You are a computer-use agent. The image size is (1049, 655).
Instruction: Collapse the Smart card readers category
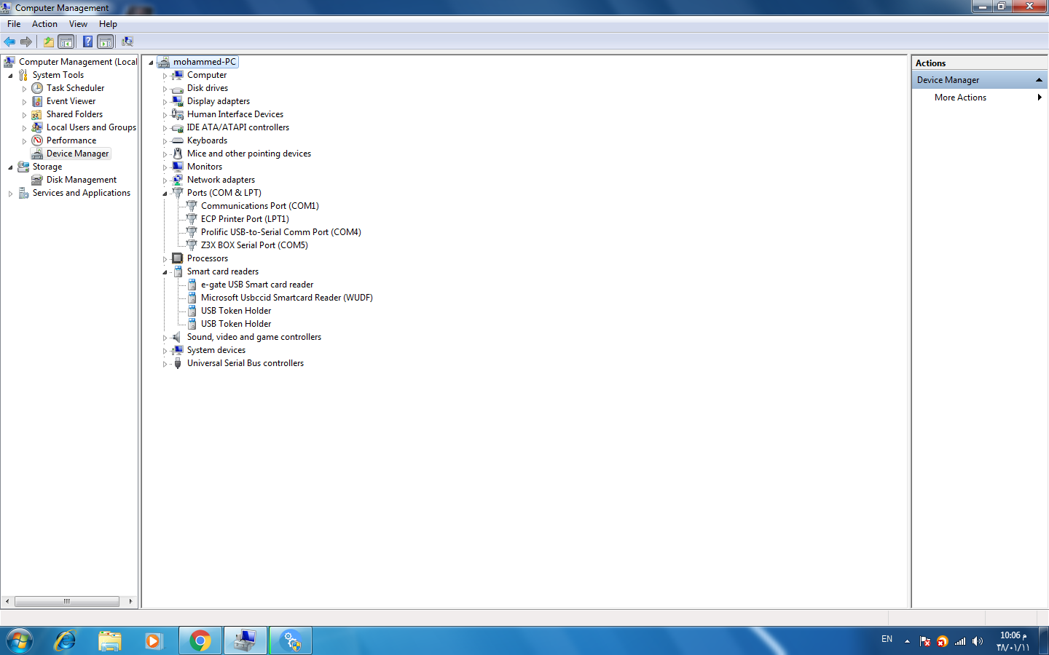[165, 272]
